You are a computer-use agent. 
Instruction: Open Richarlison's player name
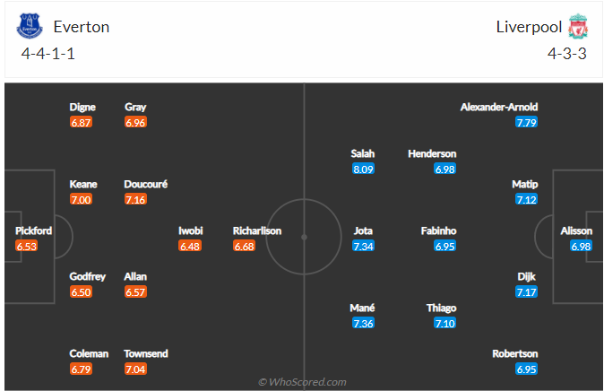(x=257, y=230)
